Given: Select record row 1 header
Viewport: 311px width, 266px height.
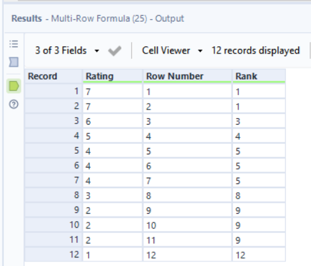Looking at the screenshot, I should [54, 91].
